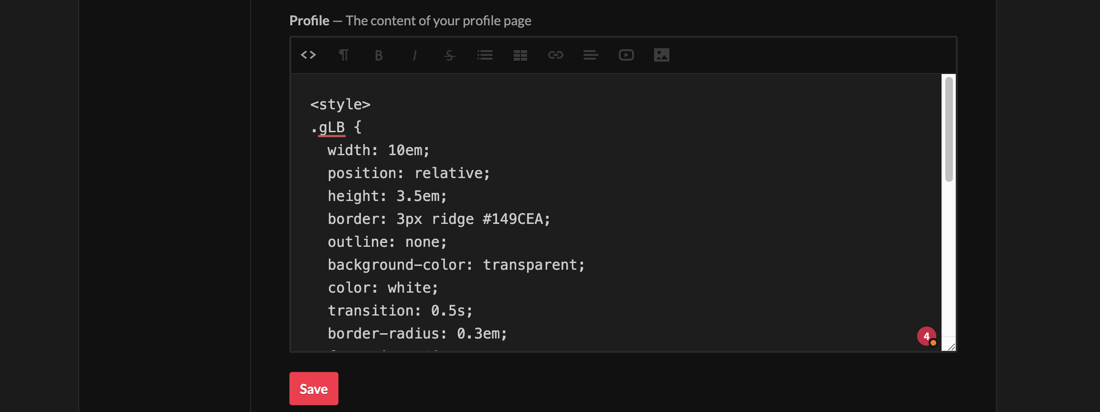Image resolution: width=1100 pixels, height=412 pixels.
Task: Click the 'color: white;' line
Action: 383,288
